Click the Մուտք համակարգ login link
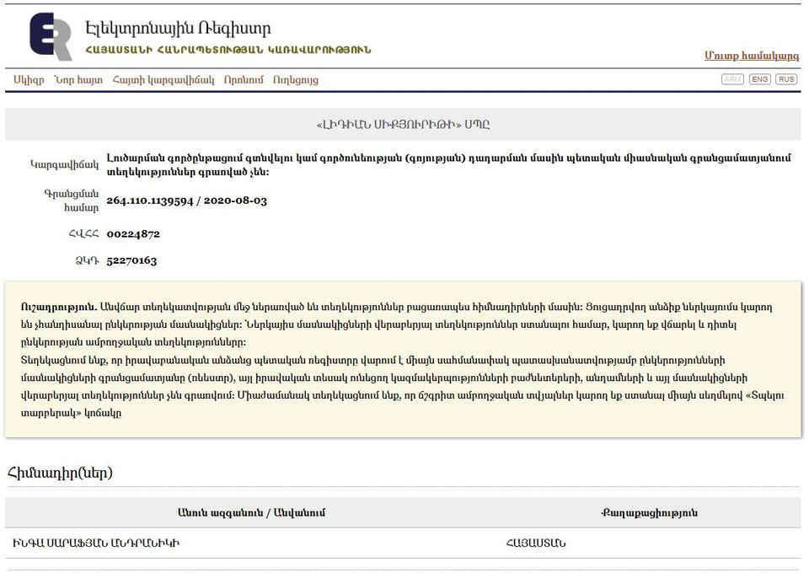 click(x=751, y=56)
